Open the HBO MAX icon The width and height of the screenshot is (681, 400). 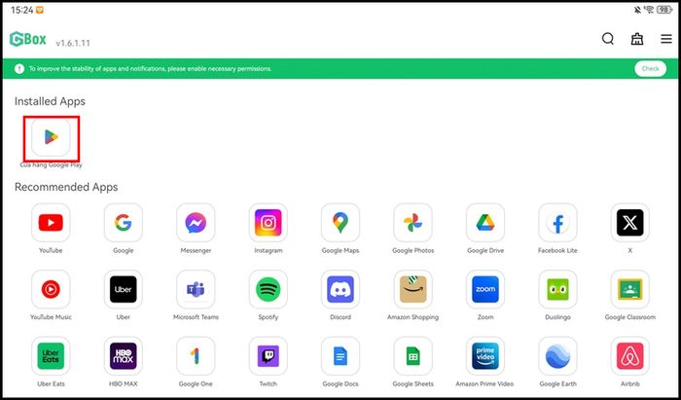124,356
